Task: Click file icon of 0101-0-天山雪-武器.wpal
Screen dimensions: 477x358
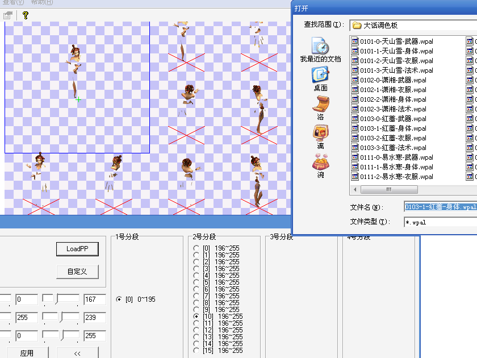Action: (x=355, y=41)
